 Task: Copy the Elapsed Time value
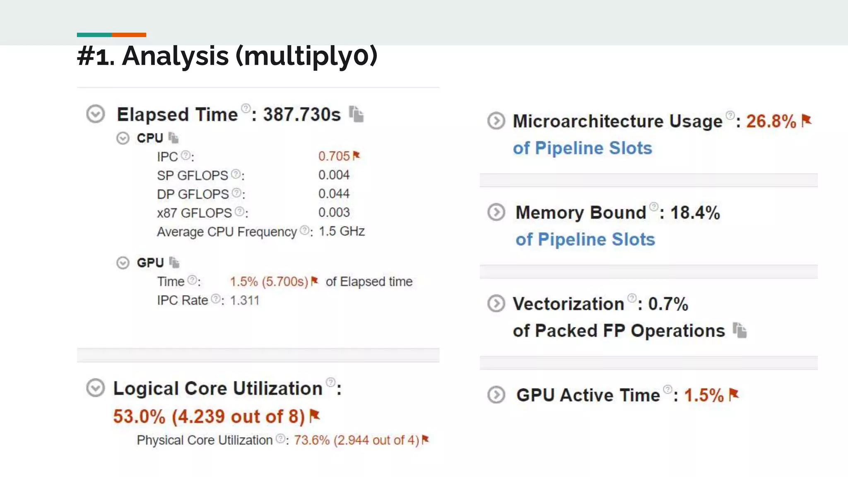pyautogui.click(x=356, y=114)
